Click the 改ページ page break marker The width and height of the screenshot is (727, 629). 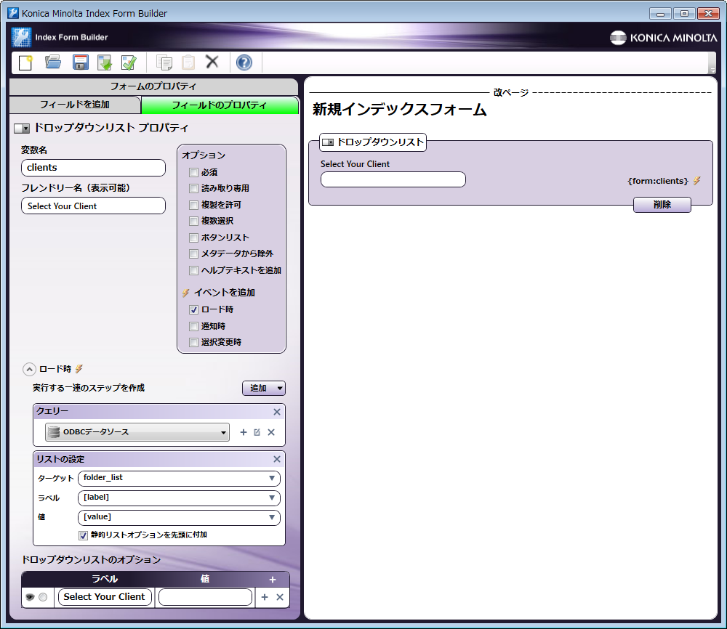click(x=511, y=93)
